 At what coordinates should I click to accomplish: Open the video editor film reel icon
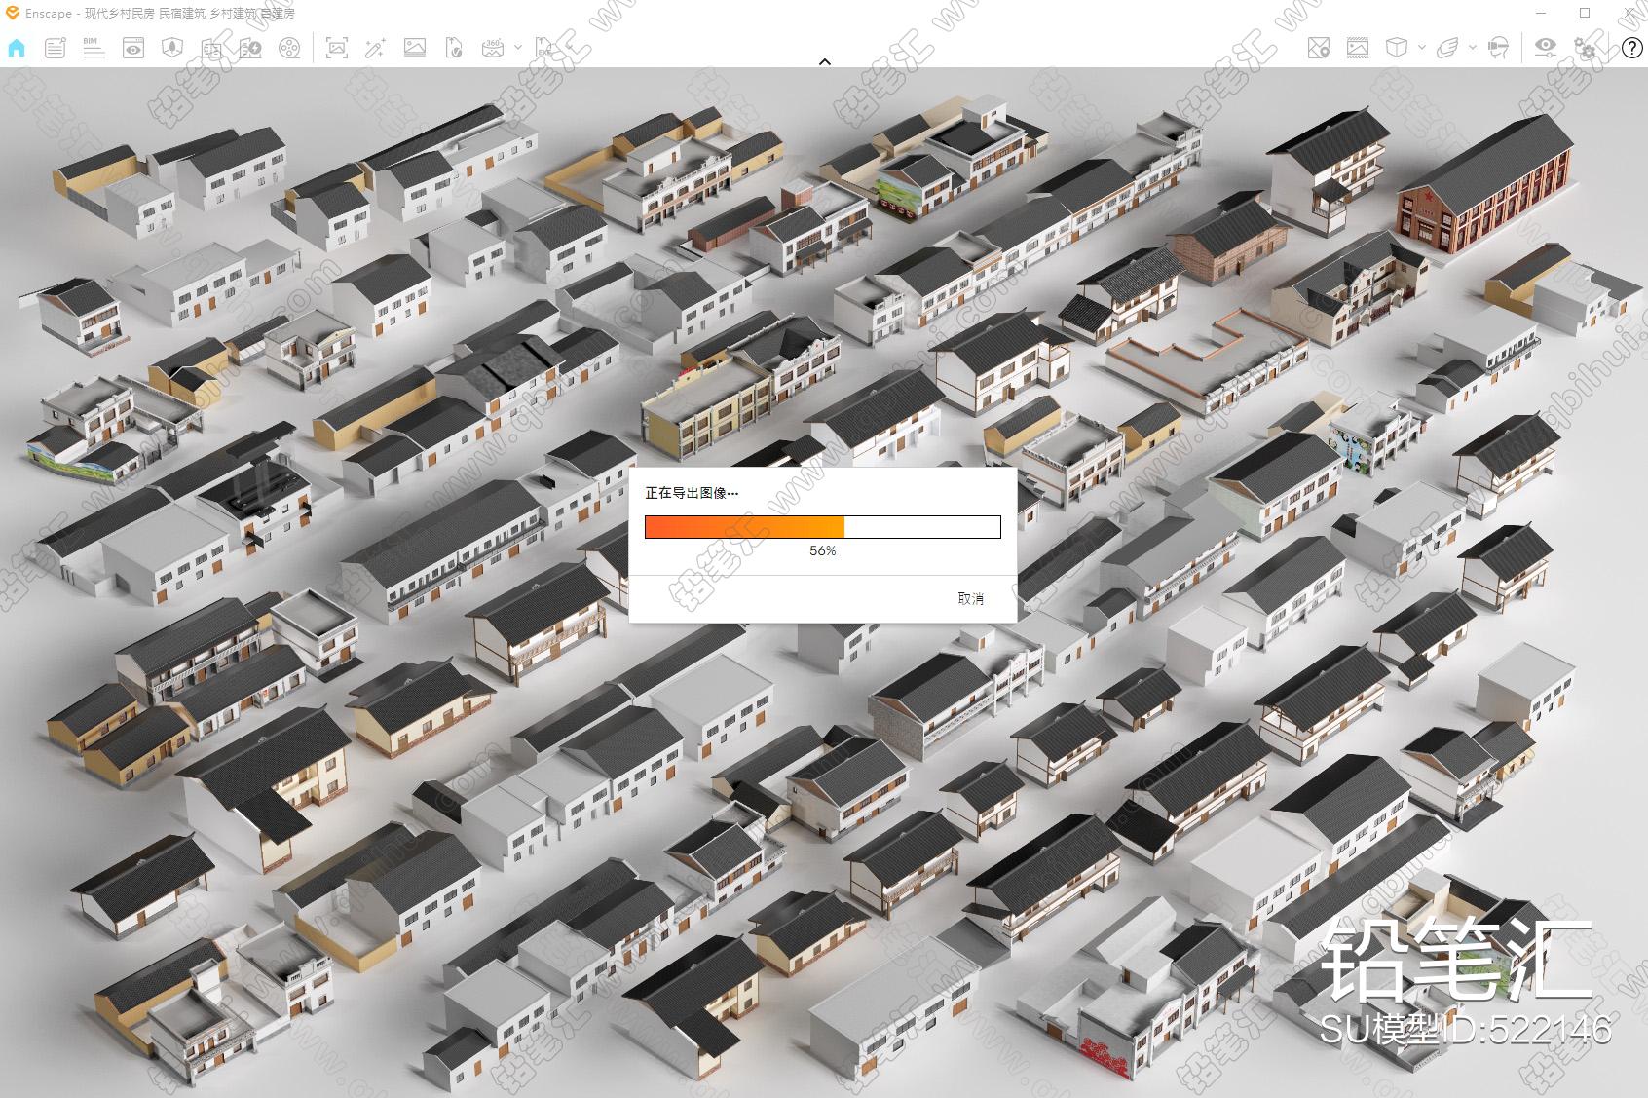[289, 47]
